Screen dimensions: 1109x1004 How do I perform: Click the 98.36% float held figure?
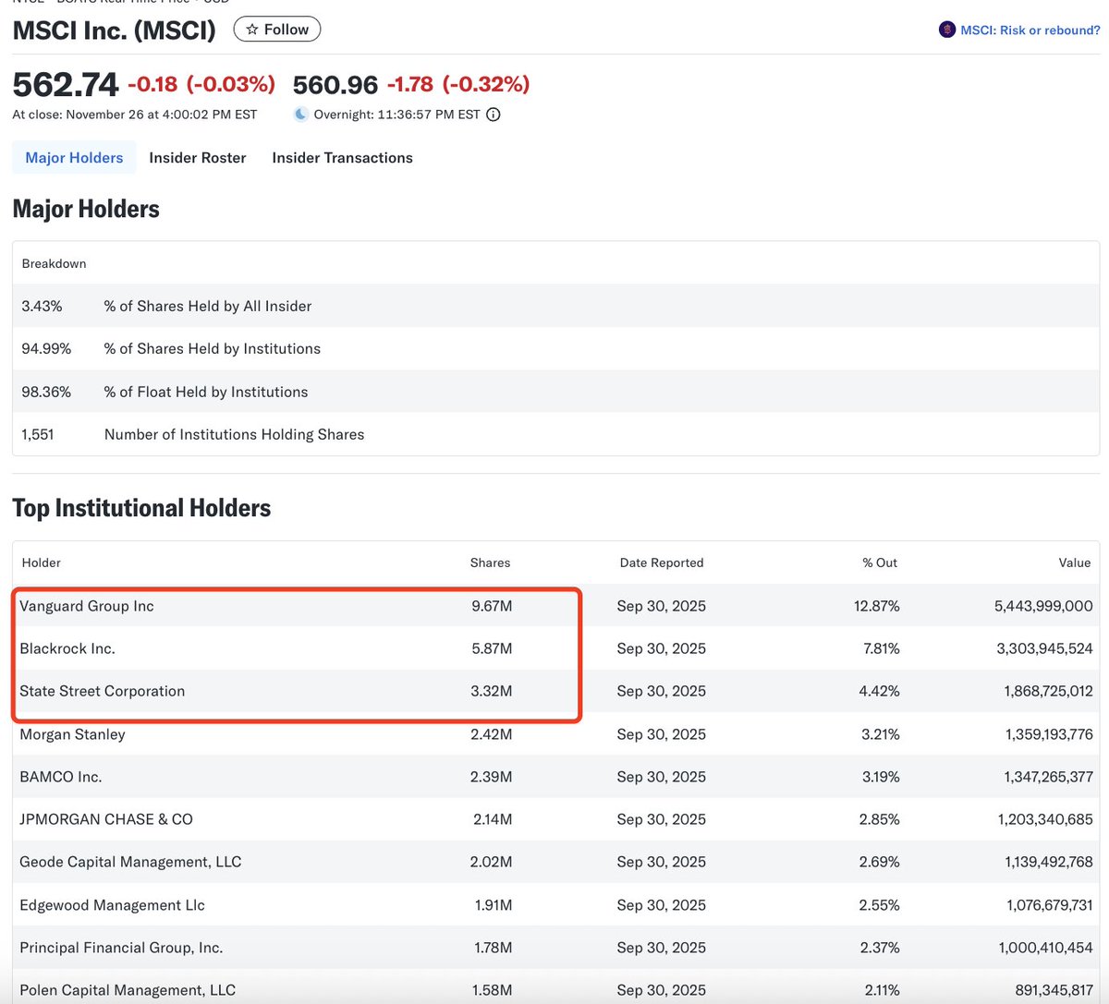(x=46, y=392)
